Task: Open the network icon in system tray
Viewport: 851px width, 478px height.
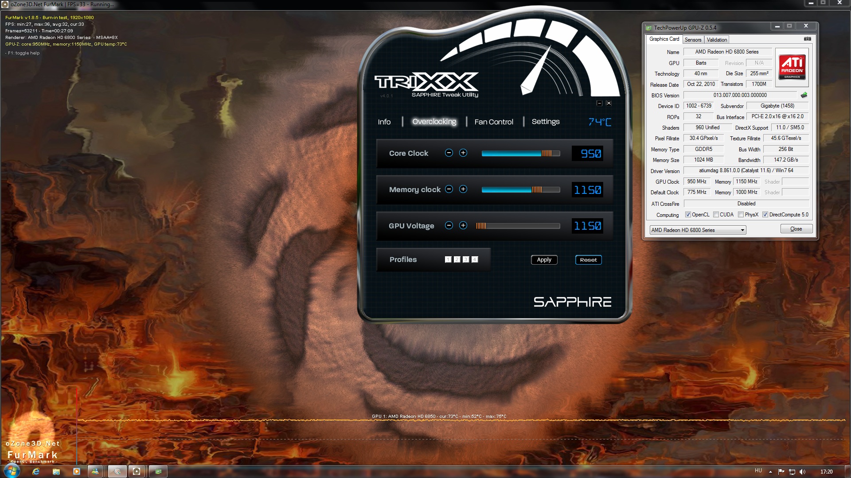Action: click(x=792, y=472)
